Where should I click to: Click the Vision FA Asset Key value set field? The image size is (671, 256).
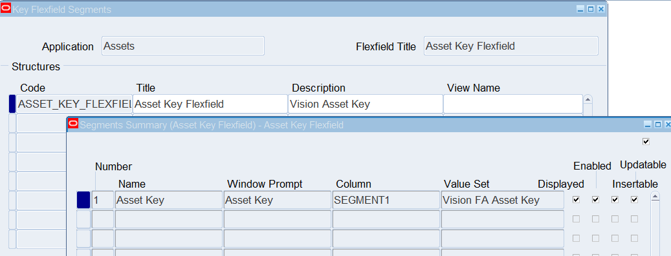[502, 200]
